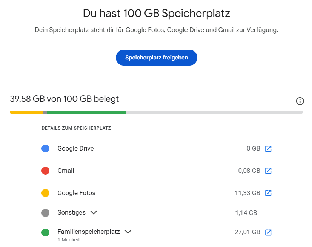312x247 pixels.
Task: Expand the Familienspeicherplatz chevron
Action: pyautogui.click(x=128, y=232)
